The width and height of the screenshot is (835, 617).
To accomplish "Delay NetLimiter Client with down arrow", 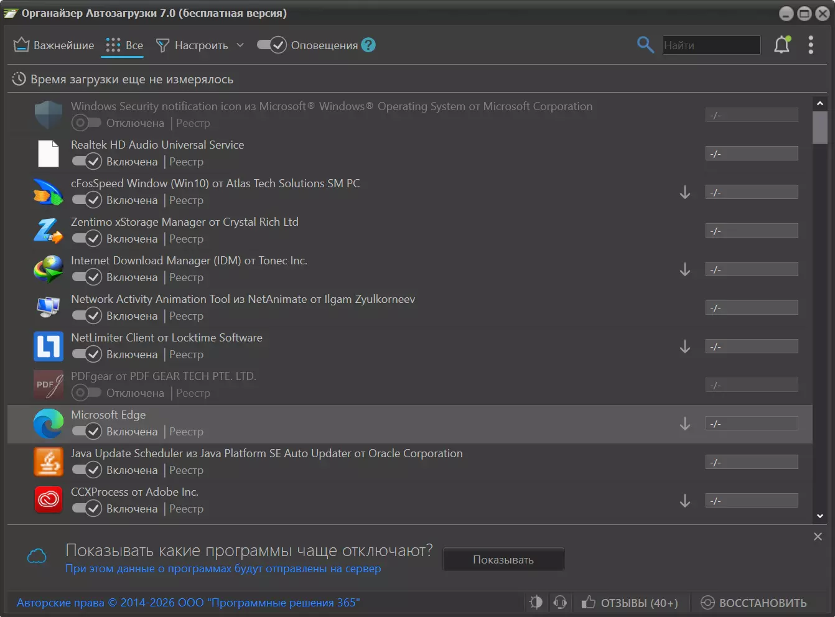I will coord(685,346).
